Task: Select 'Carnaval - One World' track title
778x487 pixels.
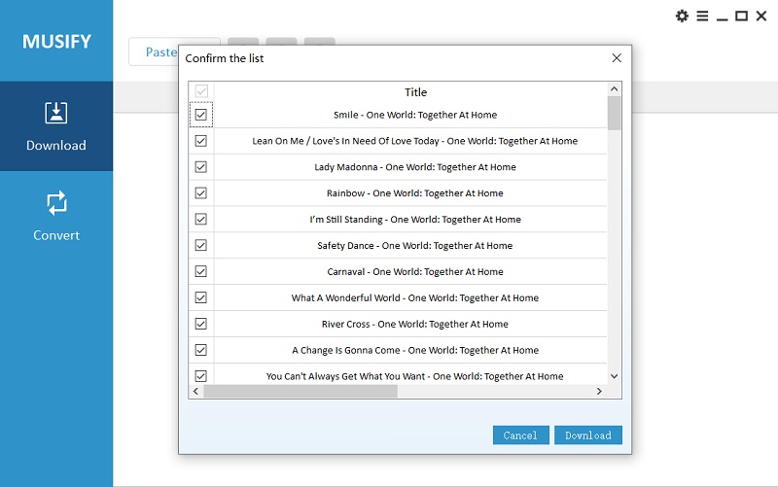Action: 415,272
